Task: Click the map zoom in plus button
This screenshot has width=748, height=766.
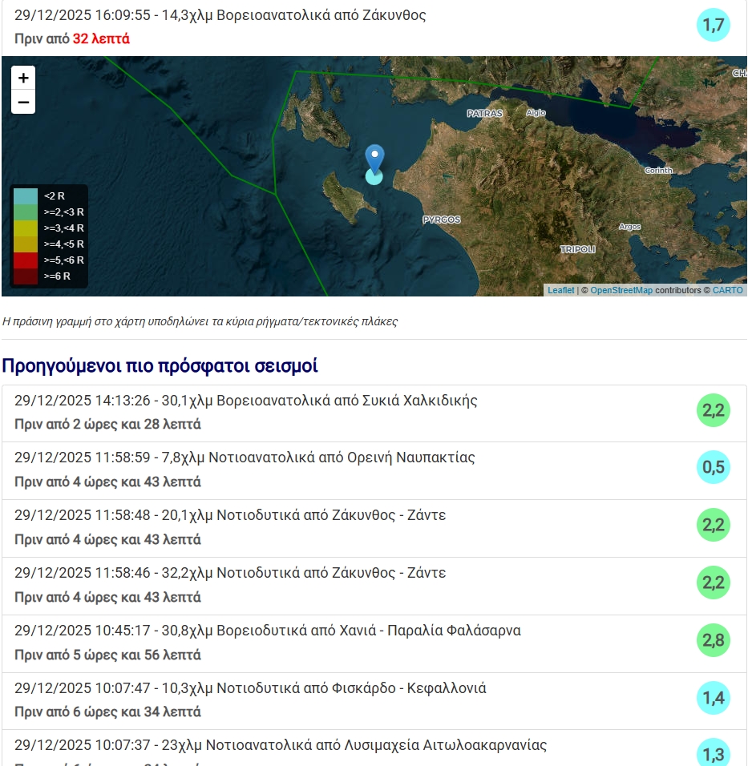Action: 23,78
